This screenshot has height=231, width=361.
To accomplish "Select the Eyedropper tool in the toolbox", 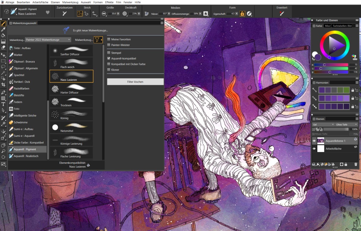I will 3,30.
